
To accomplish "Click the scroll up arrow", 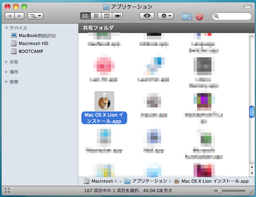I will (x=252, y=167).
